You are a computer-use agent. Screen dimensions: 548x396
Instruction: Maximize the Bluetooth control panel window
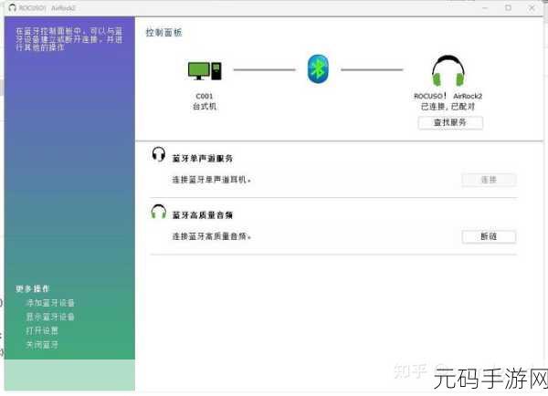(x=508, y=7)
